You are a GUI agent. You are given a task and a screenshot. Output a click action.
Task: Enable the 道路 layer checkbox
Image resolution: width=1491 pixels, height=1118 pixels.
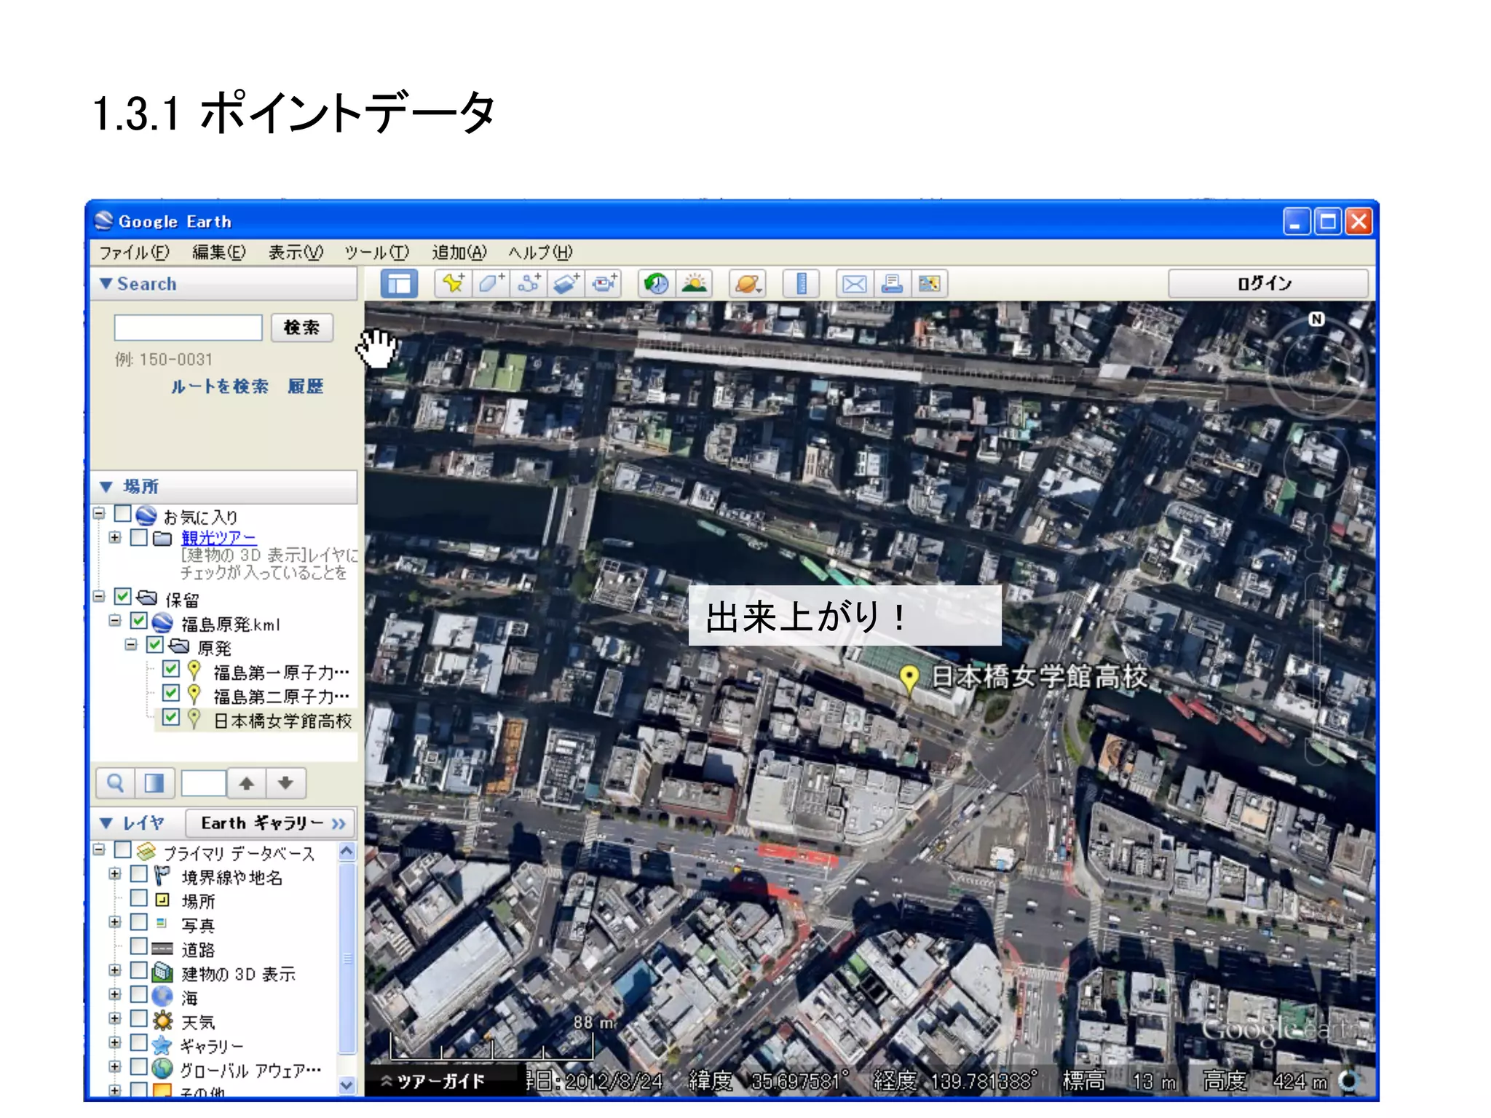tap(138, 945)
